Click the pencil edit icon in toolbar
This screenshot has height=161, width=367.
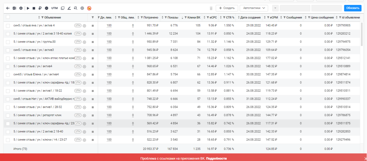click(x=69, y=8)
